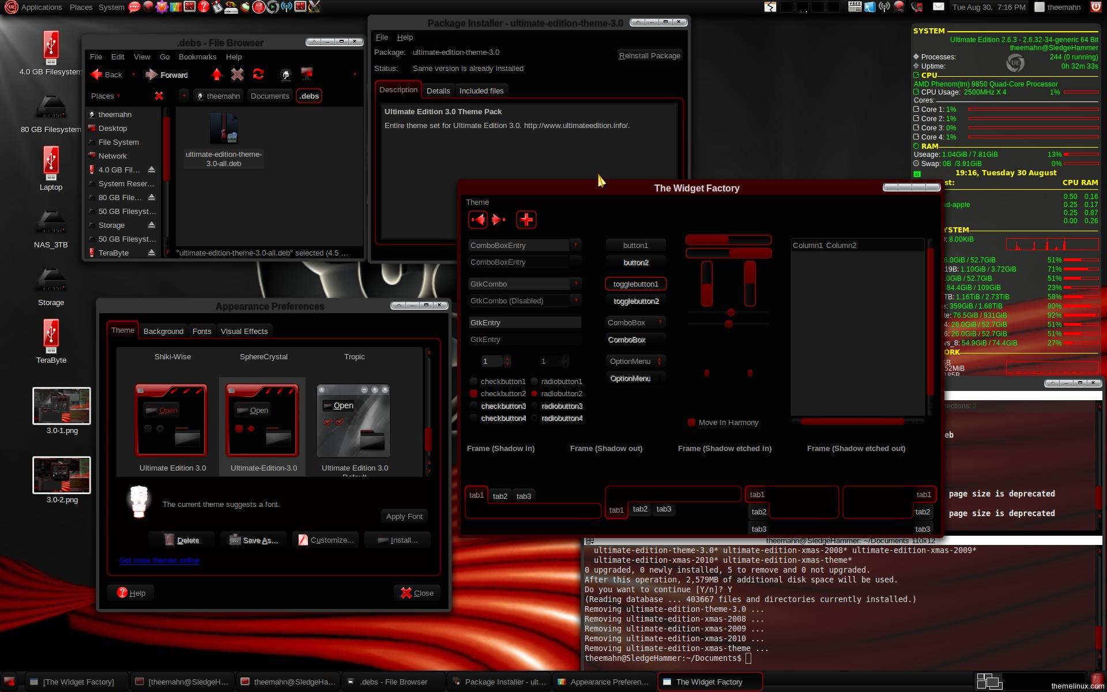This screenshot has width=1107, height=692.
Task: Reload folder with the red refresh icon
Action: pos(258,74)
